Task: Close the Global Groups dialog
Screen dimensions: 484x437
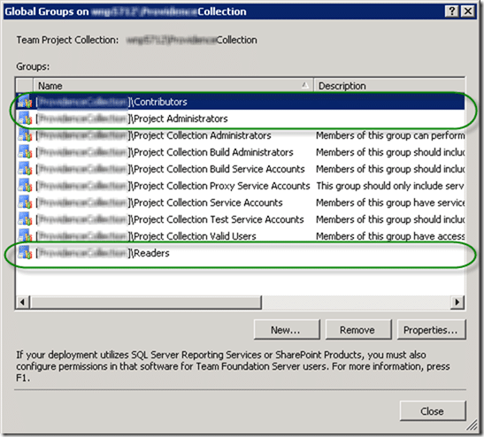Action: 433,411
